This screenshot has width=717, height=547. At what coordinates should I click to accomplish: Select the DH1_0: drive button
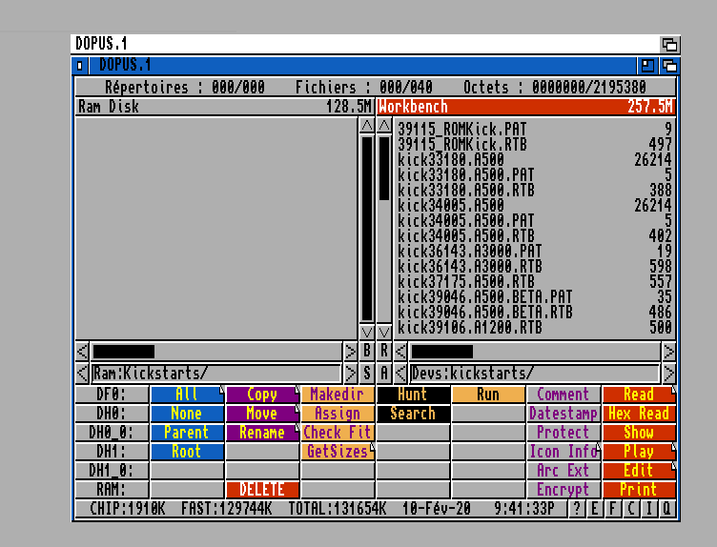coord(112,470)
